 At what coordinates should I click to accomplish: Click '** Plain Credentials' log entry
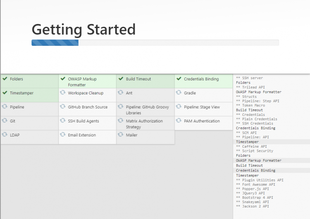257,119
